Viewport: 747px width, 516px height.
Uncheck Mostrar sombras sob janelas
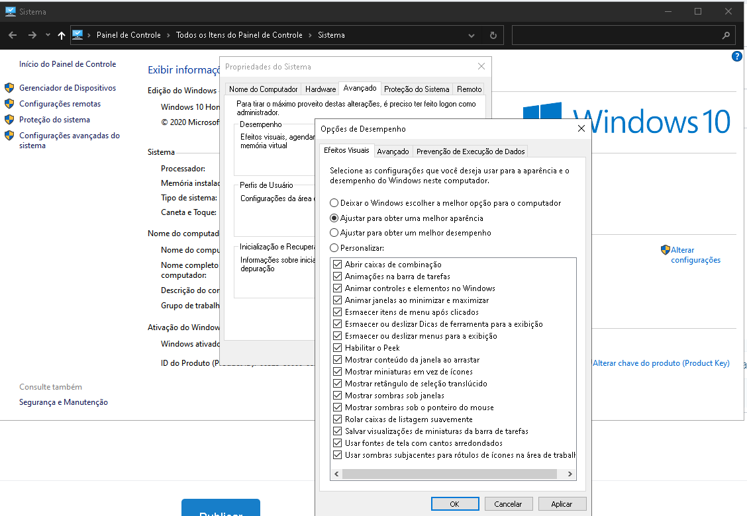[337, 395]
